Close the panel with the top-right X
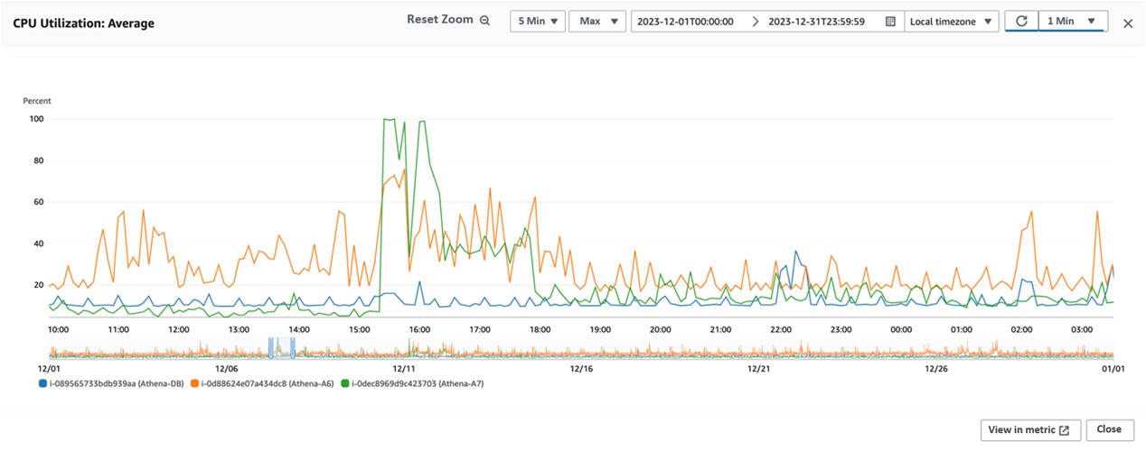 pos(1127,23)
